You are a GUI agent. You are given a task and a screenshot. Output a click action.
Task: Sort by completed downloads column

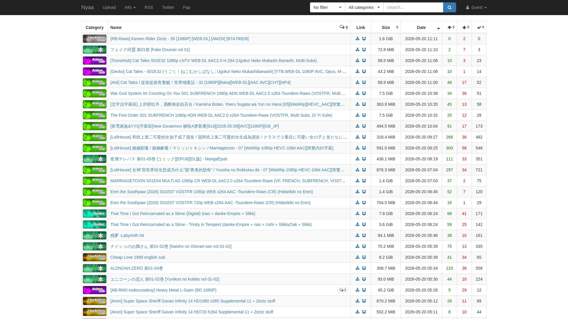pos(479,27)
